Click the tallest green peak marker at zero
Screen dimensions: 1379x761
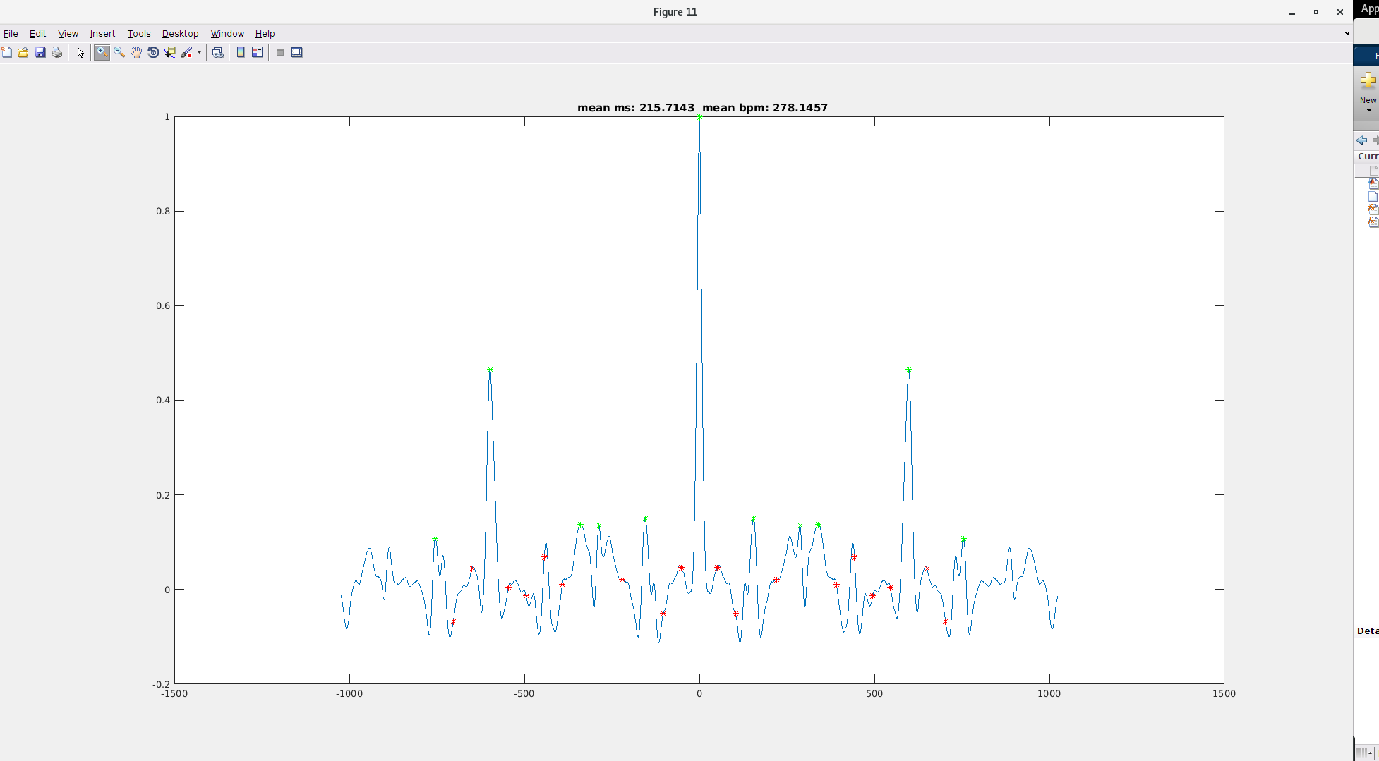click(x=699, y=117)
